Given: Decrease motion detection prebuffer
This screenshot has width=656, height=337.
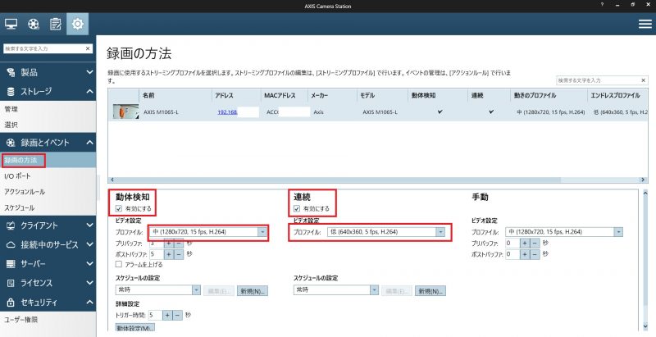Looking at the screenshot, I should click(179, 243).
